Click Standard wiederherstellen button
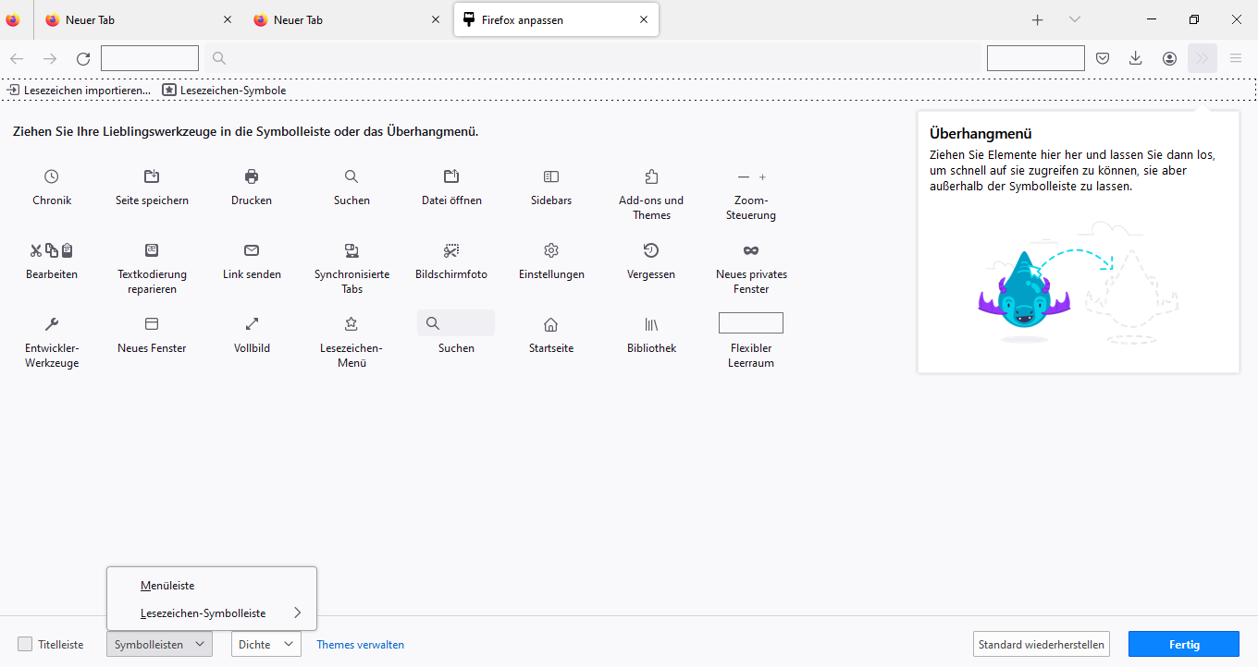1258x667 pixels. tap(1041, 644)
